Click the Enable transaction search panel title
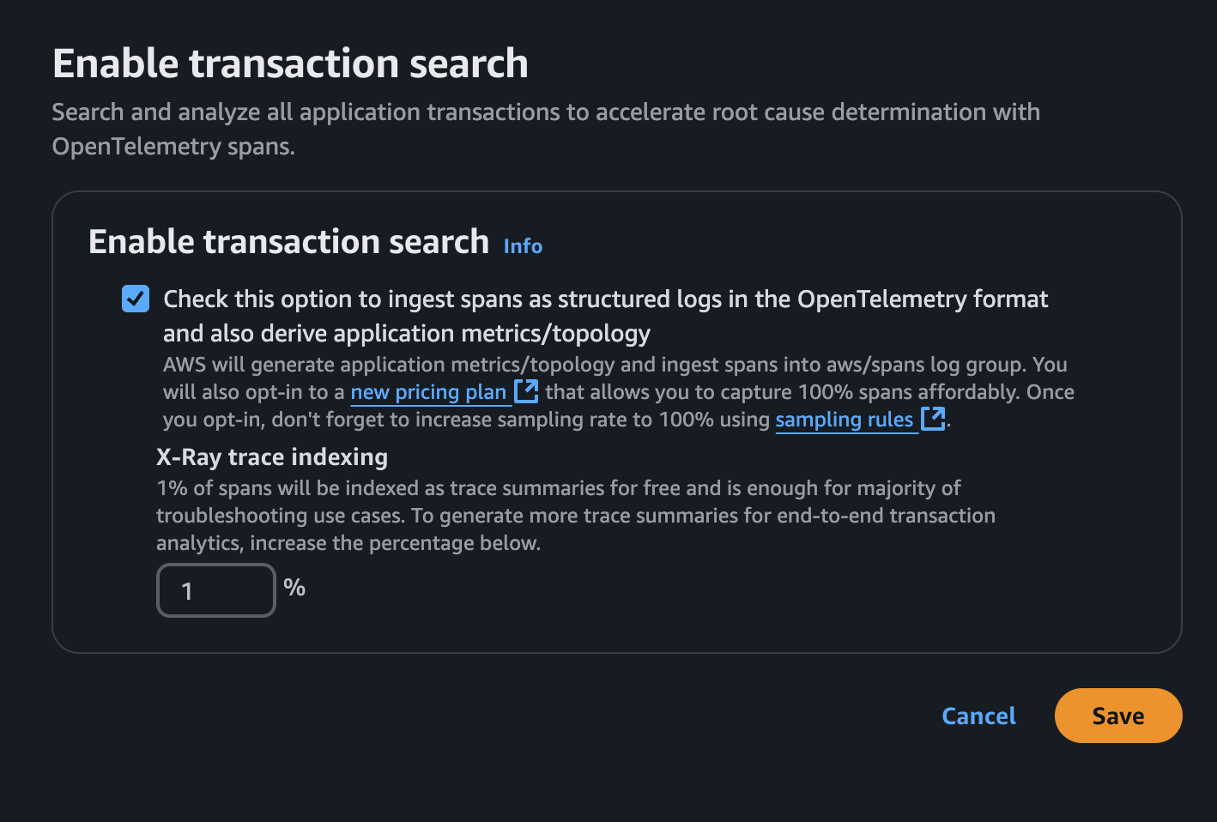Screen dimensions: 1217x822 288,241
